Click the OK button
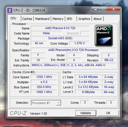 click(108, 113)
